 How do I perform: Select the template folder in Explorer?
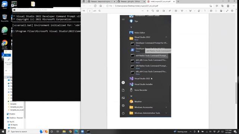pos(13,104)
